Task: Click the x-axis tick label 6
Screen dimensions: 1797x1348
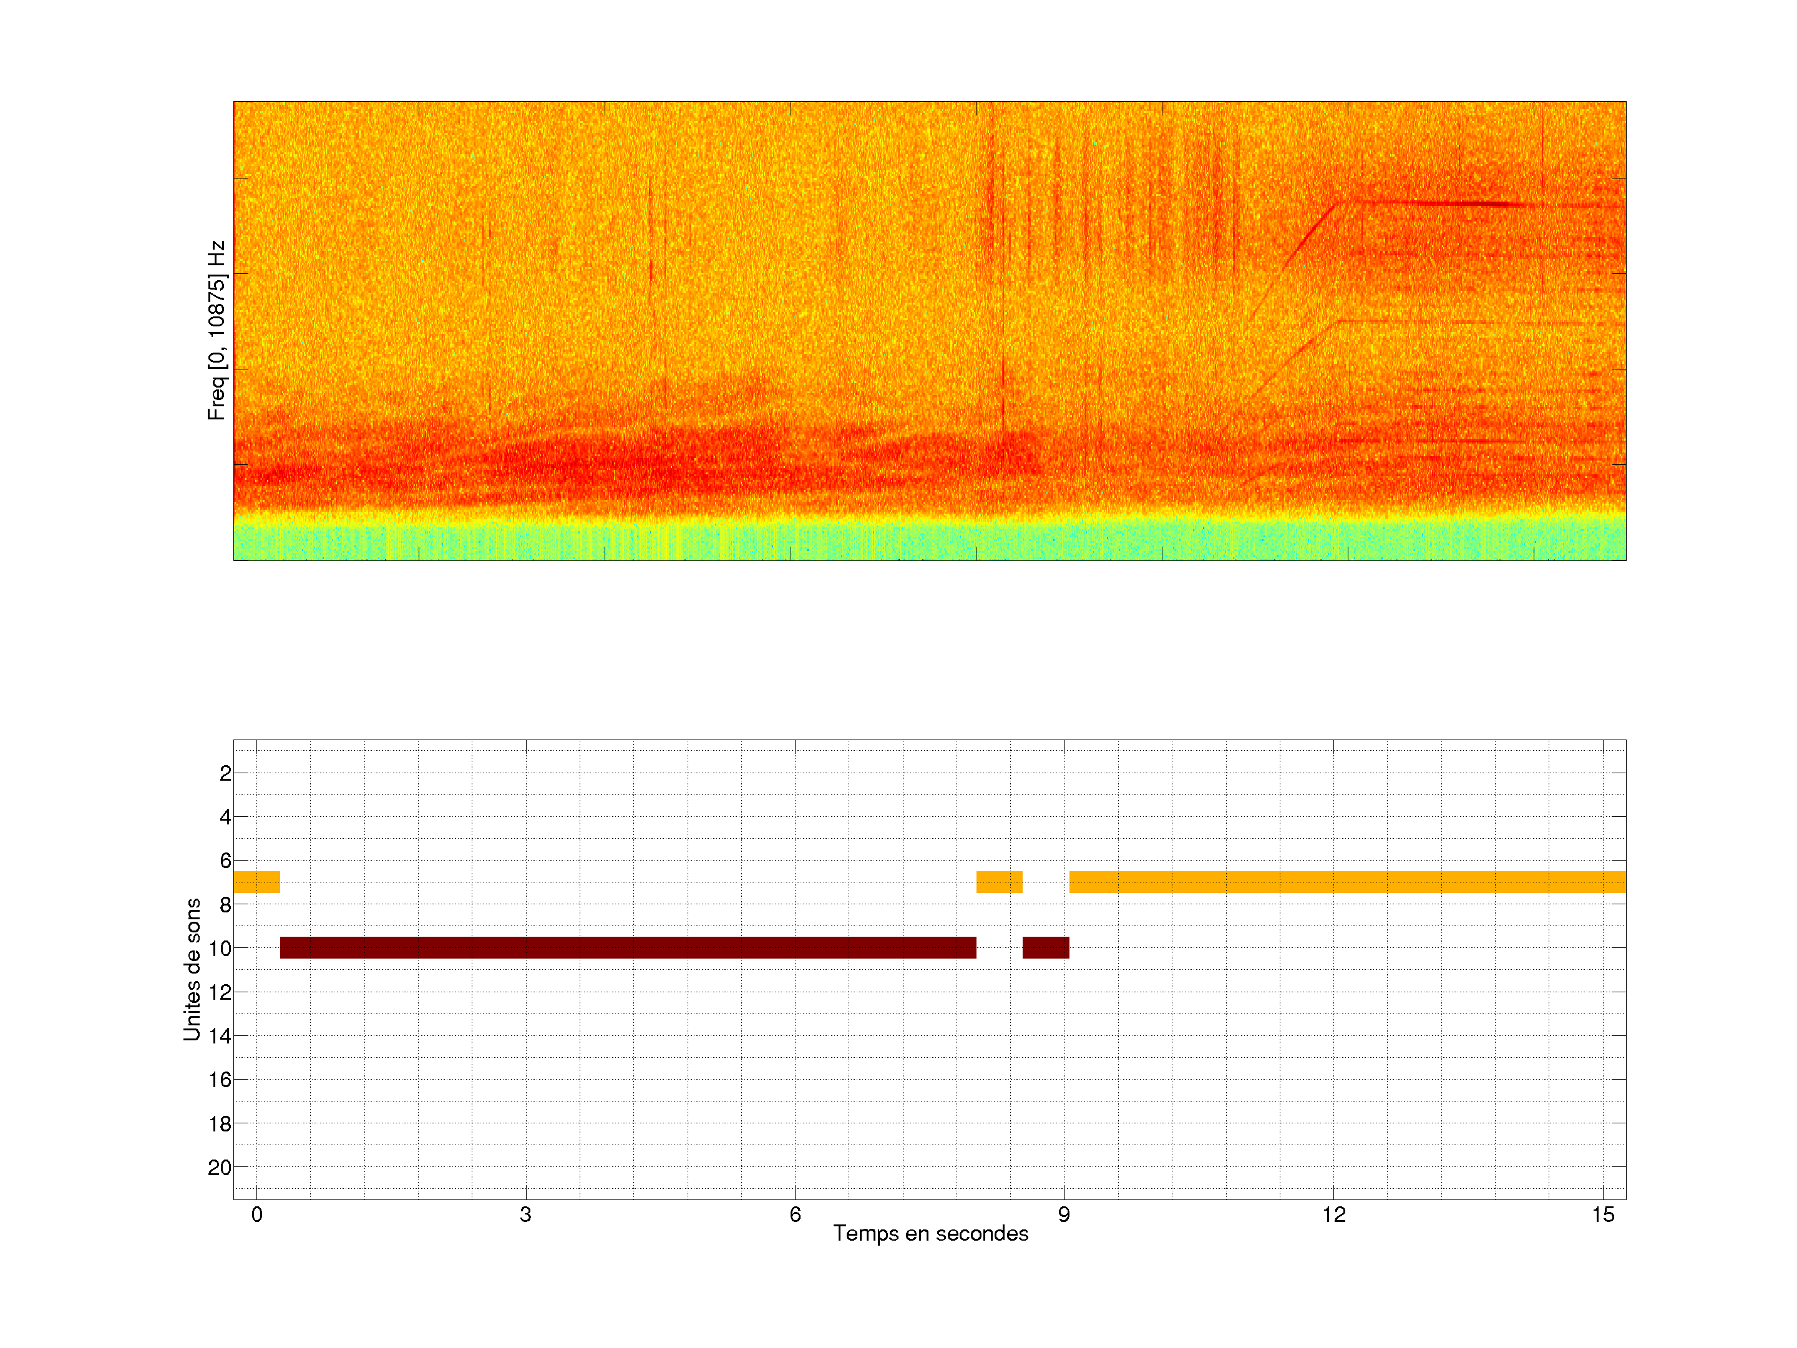Action: pyautogui.click(x=794, y=1214)
